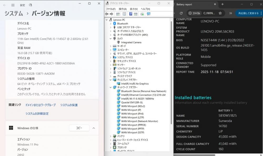Bookmark the page with the star icon
Viewport: 263px width, 156px height.
pos(220,13)
